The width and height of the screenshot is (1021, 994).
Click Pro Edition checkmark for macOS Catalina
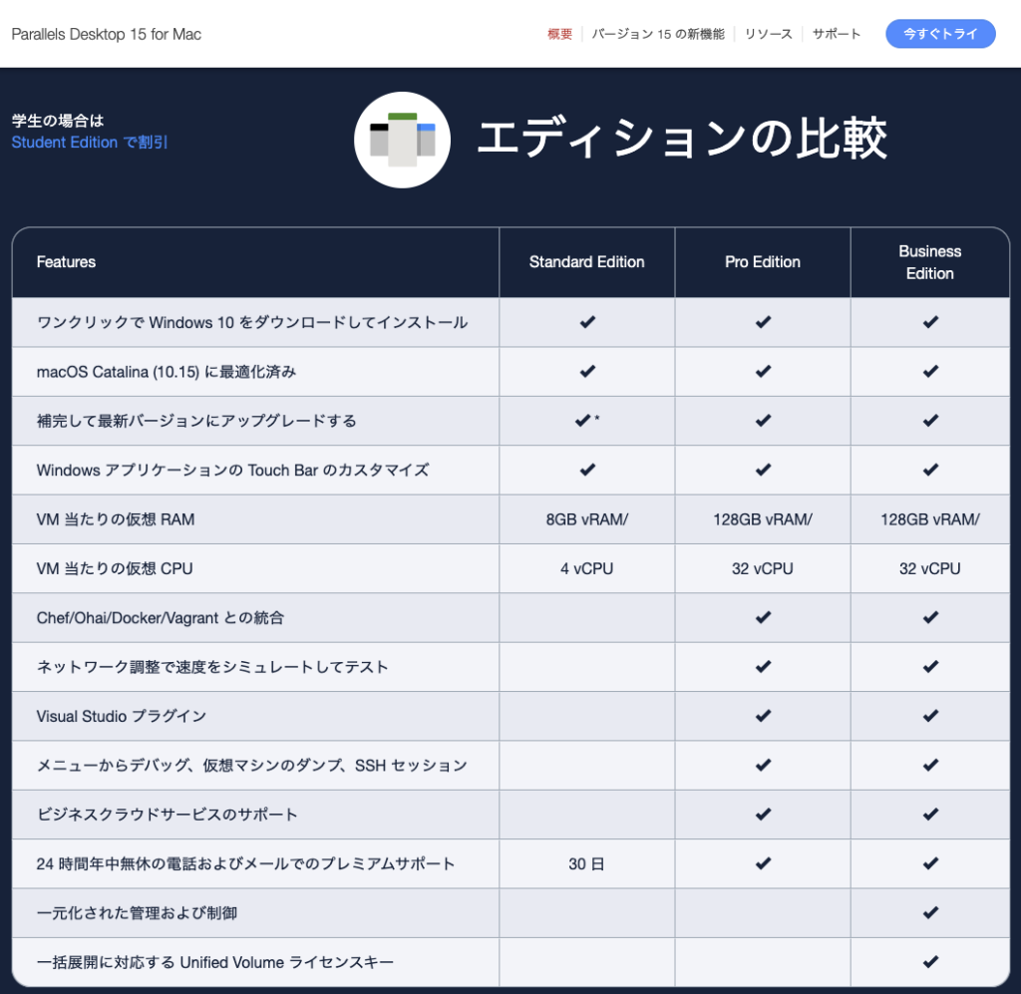click(x=763, y=371)
